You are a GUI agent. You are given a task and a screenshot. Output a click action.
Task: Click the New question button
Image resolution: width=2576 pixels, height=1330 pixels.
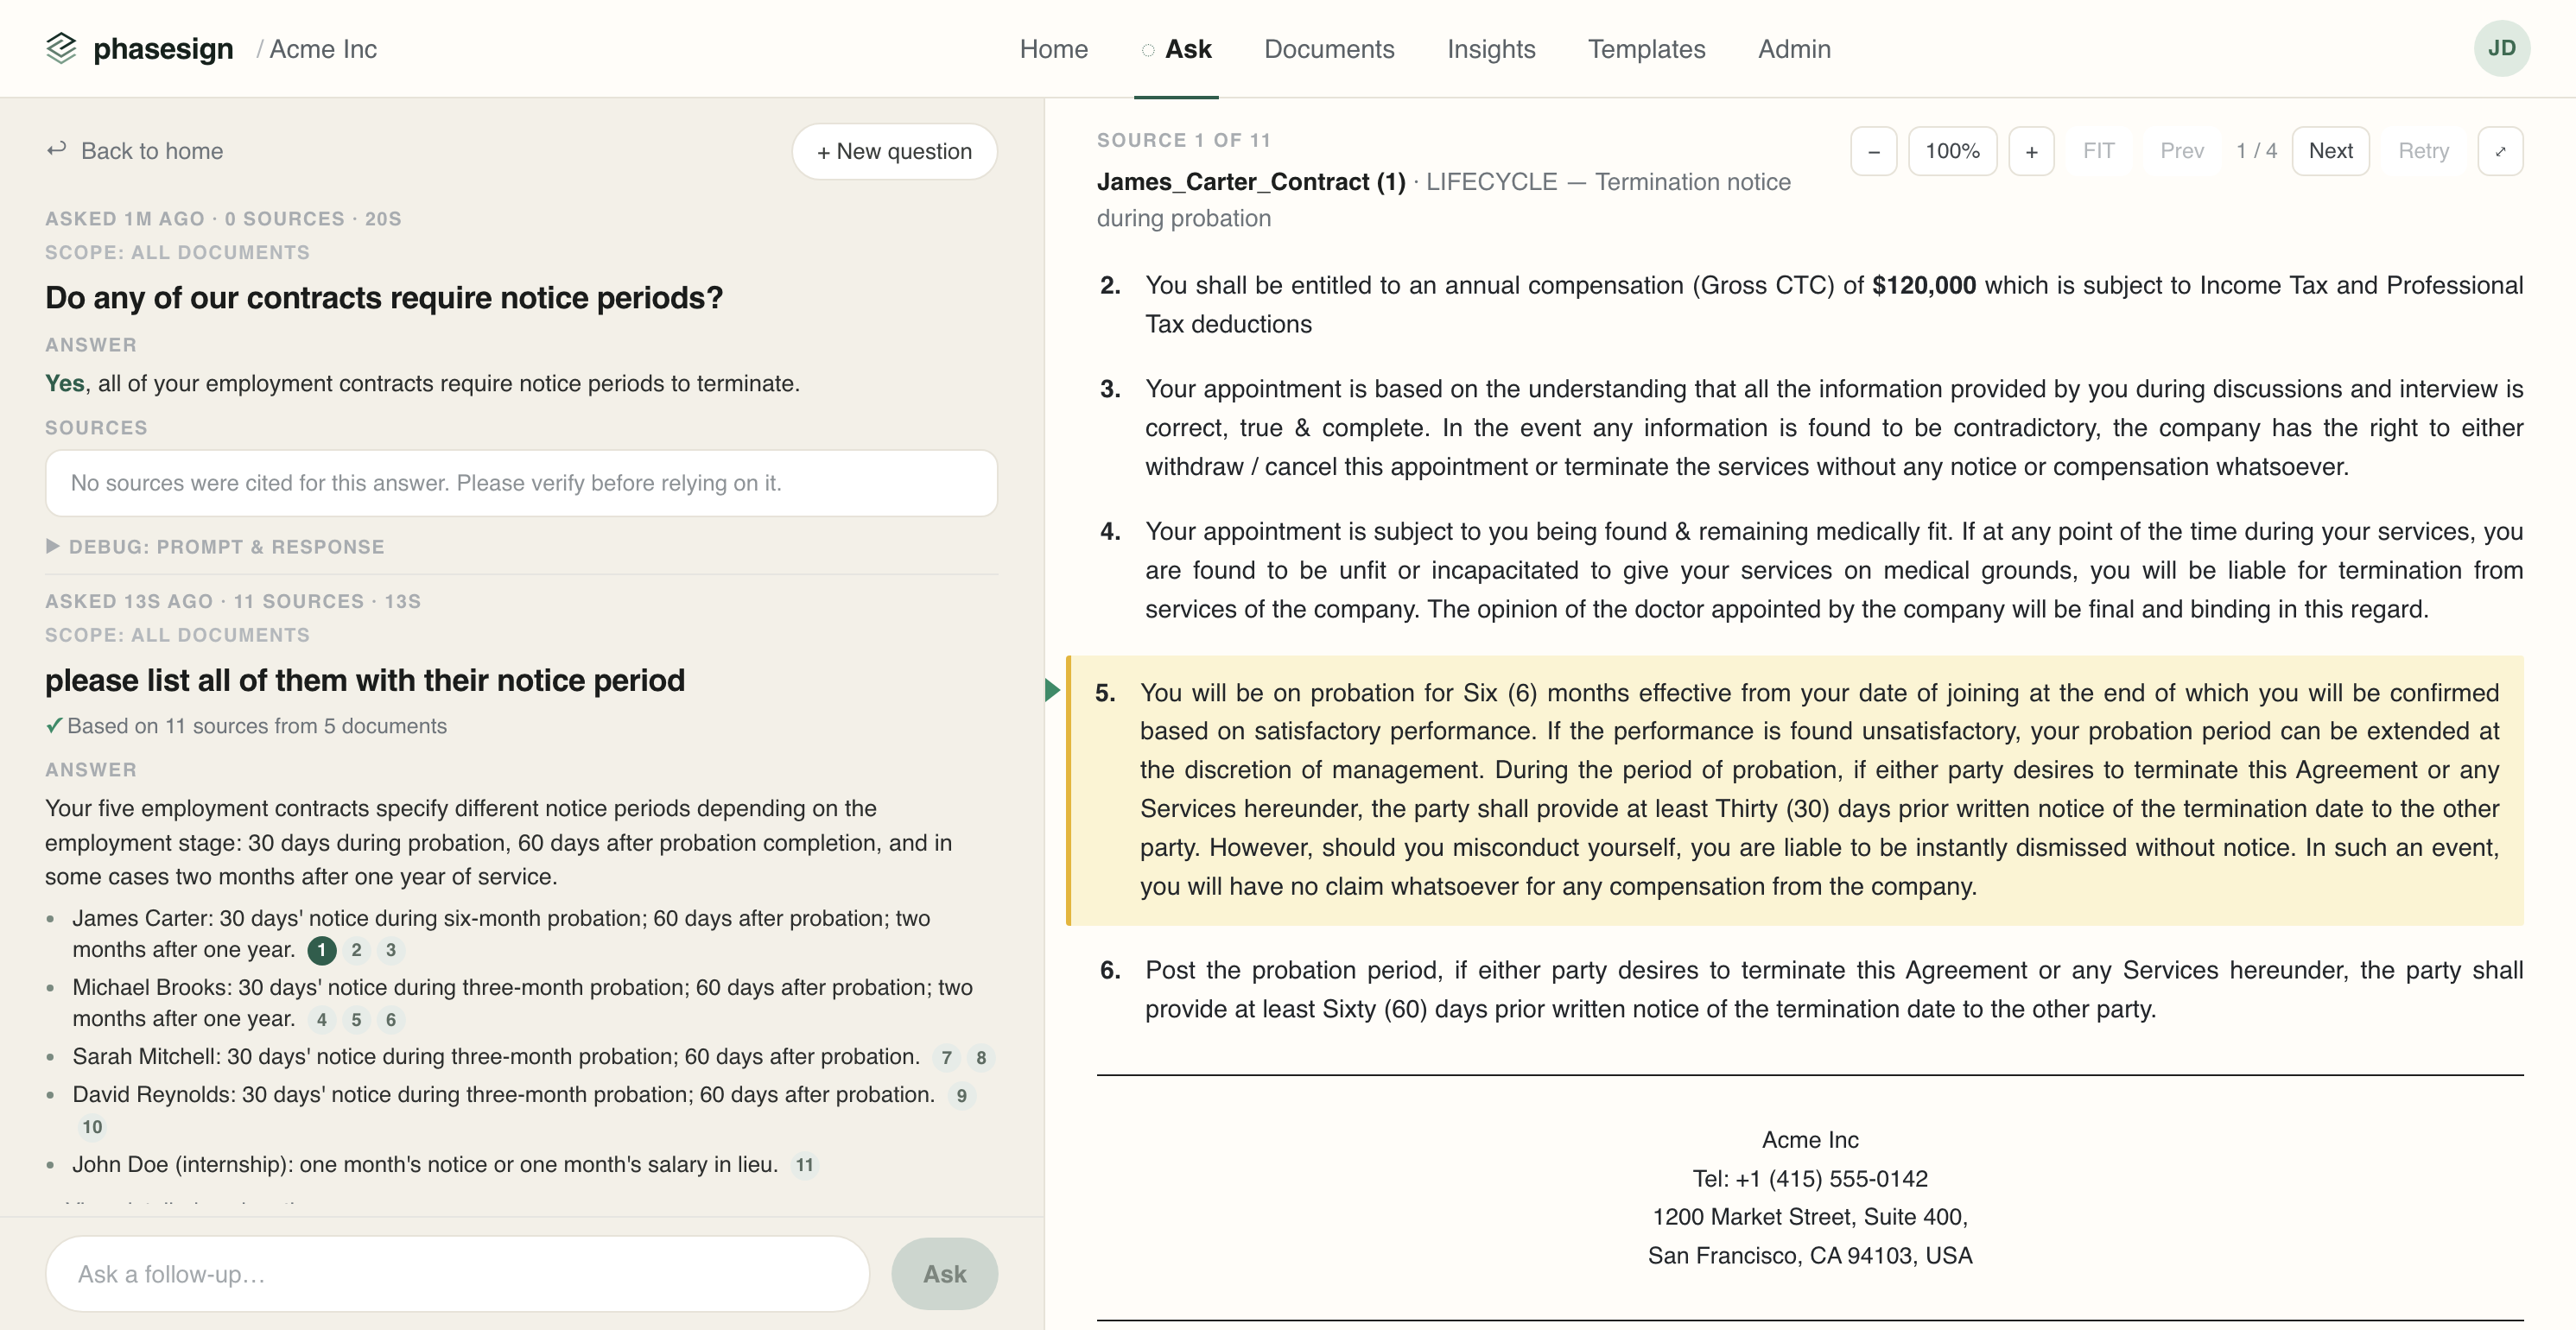click(894, 151)
